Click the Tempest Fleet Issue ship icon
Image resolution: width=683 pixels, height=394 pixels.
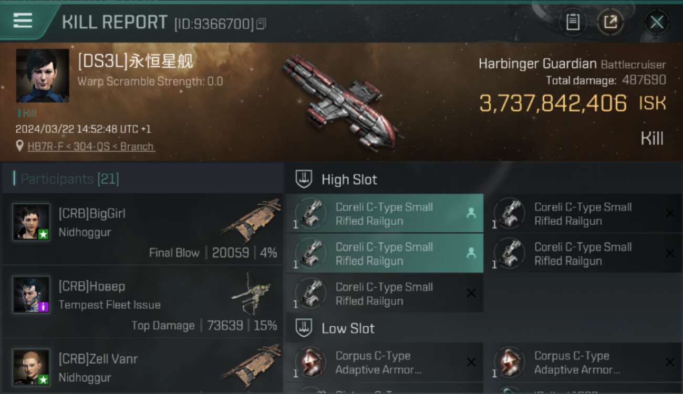252,293
